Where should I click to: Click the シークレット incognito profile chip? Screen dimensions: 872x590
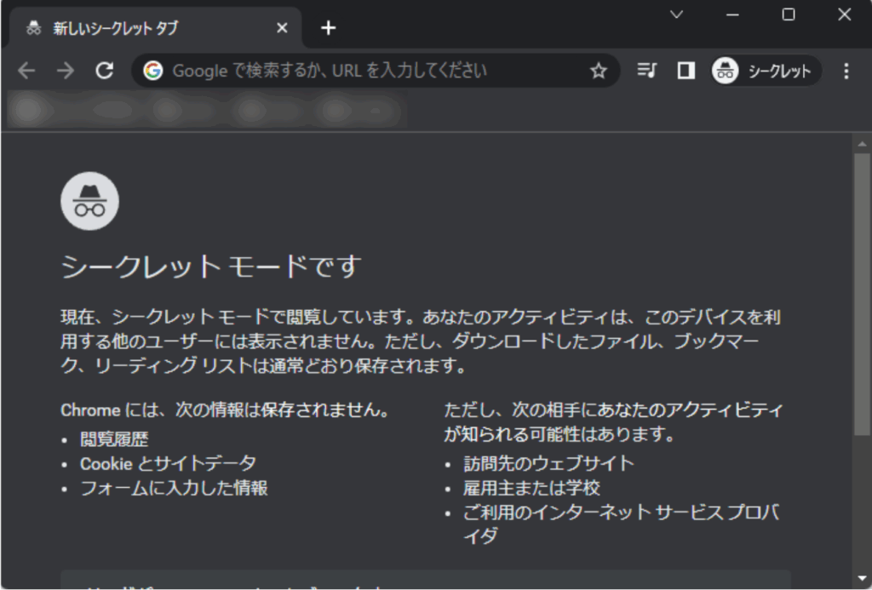766,71
